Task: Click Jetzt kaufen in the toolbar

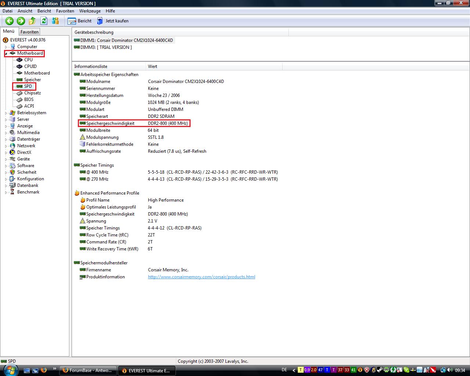Action: pos(113,21)
